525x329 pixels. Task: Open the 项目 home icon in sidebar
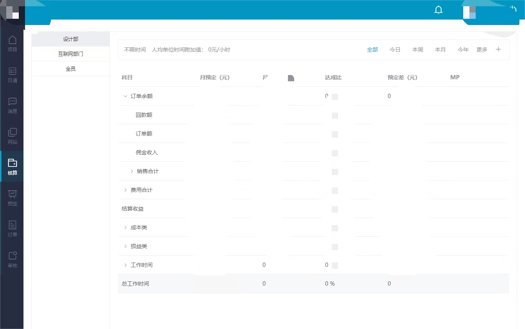click(13, 40)
